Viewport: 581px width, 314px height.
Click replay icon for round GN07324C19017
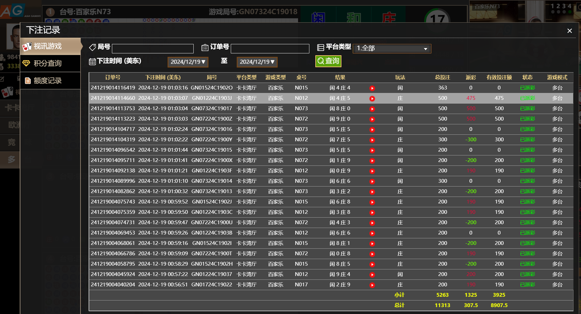(372, 109)
